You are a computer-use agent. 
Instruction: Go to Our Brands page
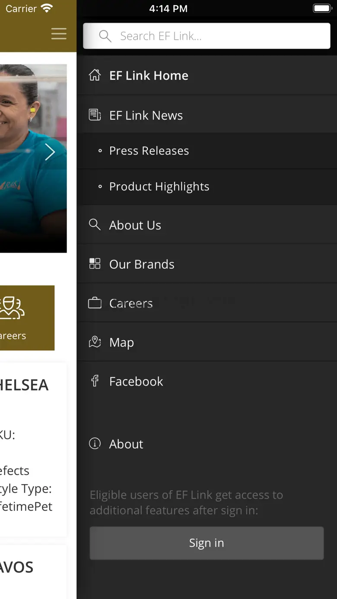click(x=142, y=264)
